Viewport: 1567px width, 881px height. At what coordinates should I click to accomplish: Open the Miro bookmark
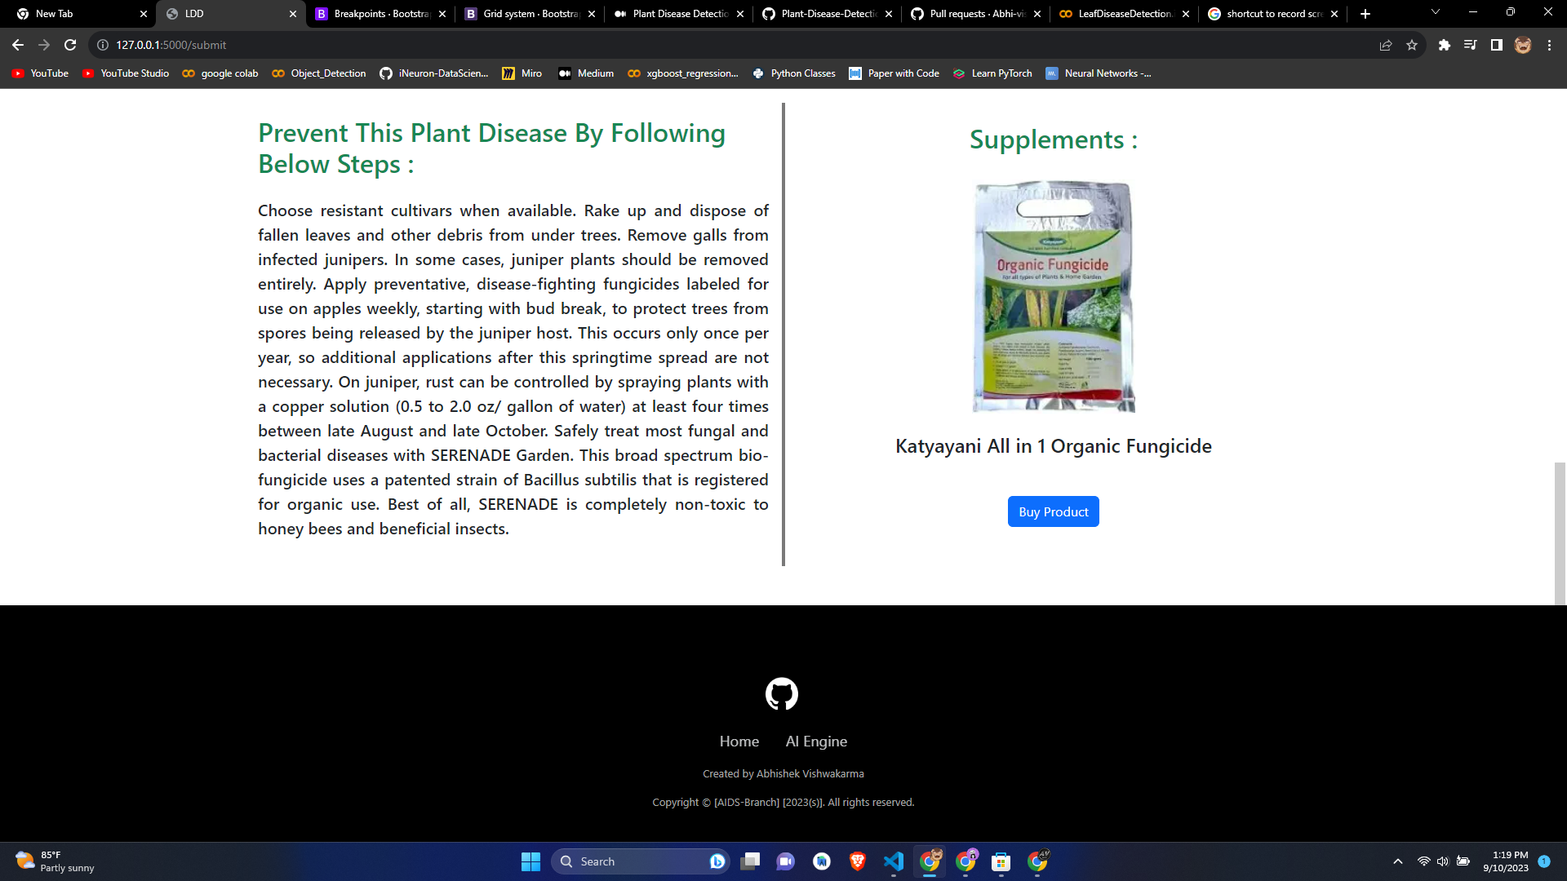click(x=522, y=73)
